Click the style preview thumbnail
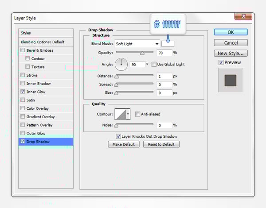 click(231, 81)
